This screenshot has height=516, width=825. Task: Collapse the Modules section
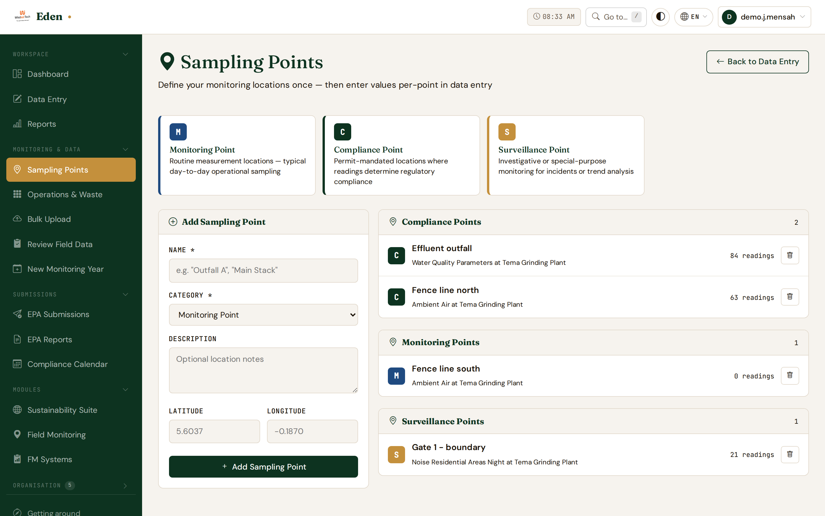pos(125,390)
